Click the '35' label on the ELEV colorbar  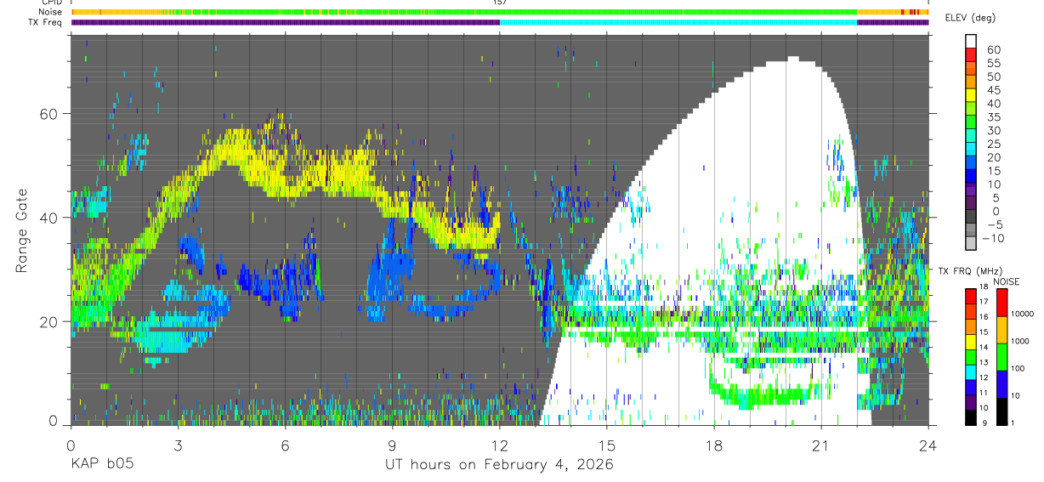(994, 117)
